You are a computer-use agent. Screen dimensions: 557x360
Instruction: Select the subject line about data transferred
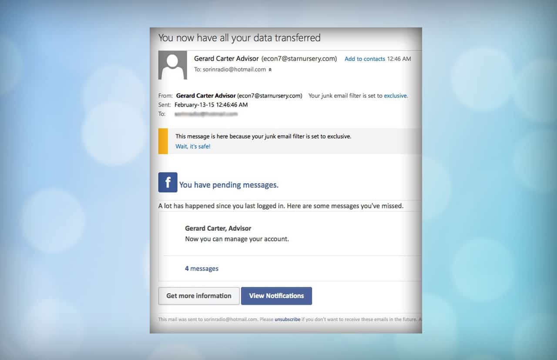240,38
